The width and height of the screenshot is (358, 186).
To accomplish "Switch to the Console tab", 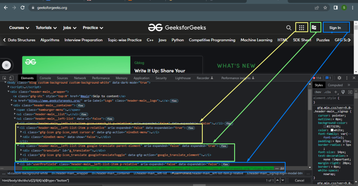I will pyautogui.click(x=45, y=78).
